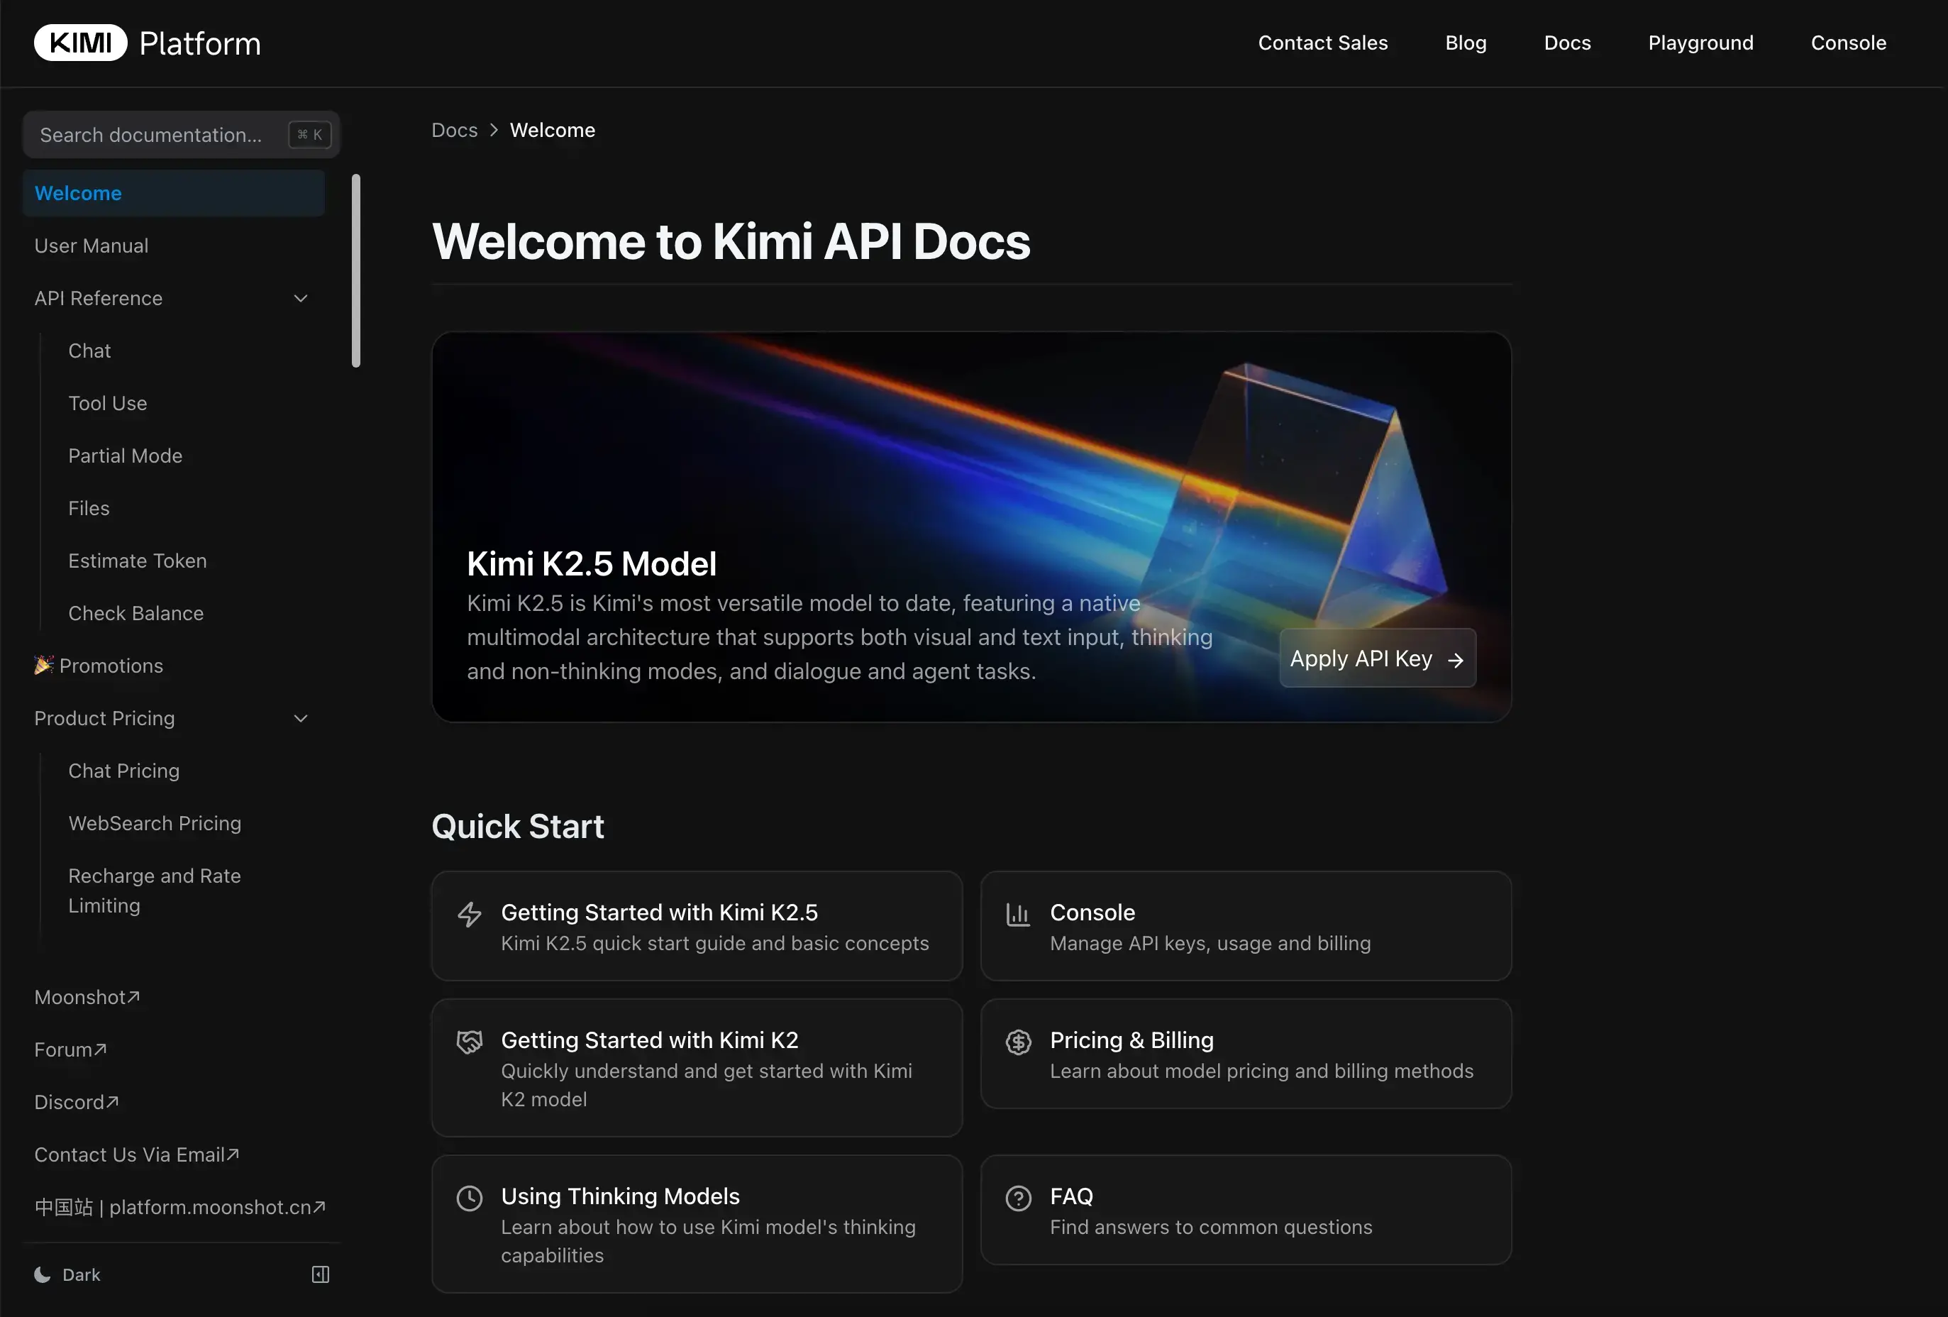Image resolution: width=1948 pixels, height=1317 pixels.
Task: Click the KIMI Platform logo
Action: pos(147,42)
